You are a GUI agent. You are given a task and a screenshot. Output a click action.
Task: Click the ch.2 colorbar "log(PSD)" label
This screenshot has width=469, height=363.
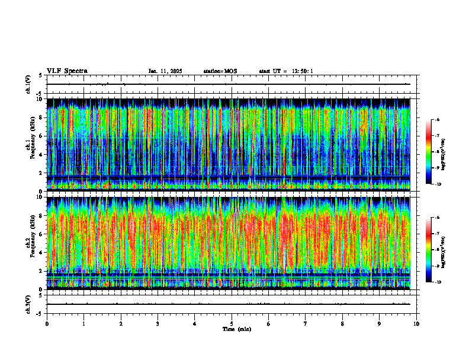click(444, 252)
